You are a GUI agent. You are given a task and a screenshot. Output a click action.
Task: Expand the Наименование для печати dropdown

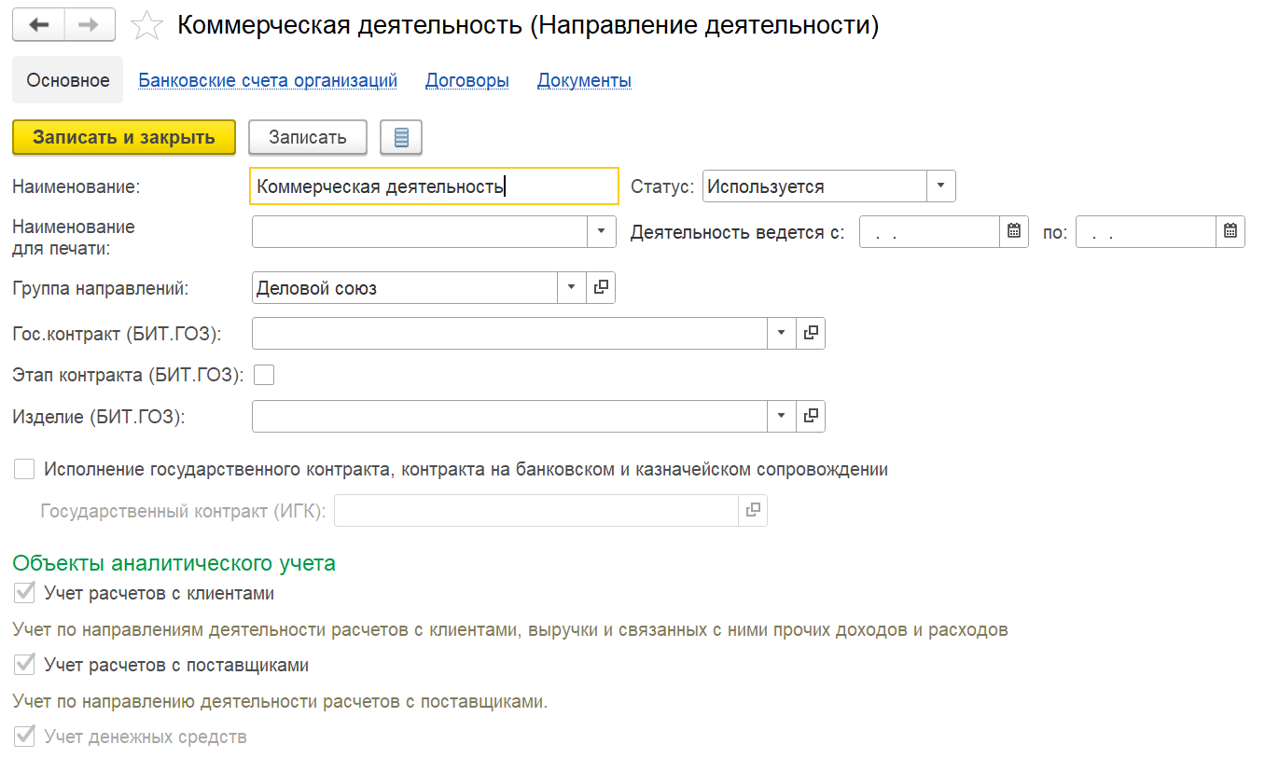[x=602, y=232]
